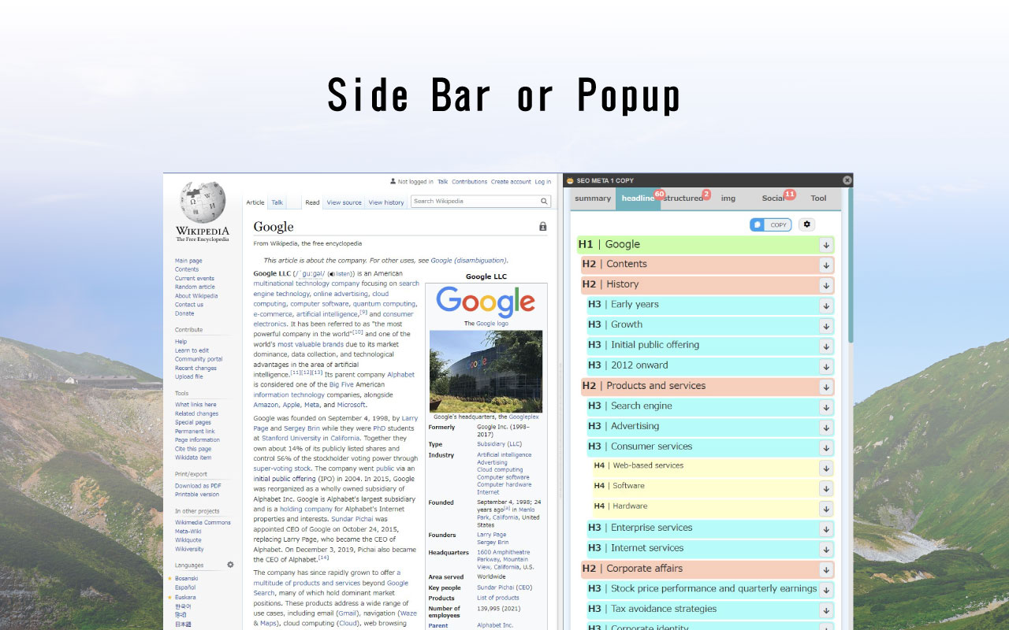Viewport: 1009px width, 630px height.
Task: Click the clipboard icon inside the COPY button
Action: (758, 224)
